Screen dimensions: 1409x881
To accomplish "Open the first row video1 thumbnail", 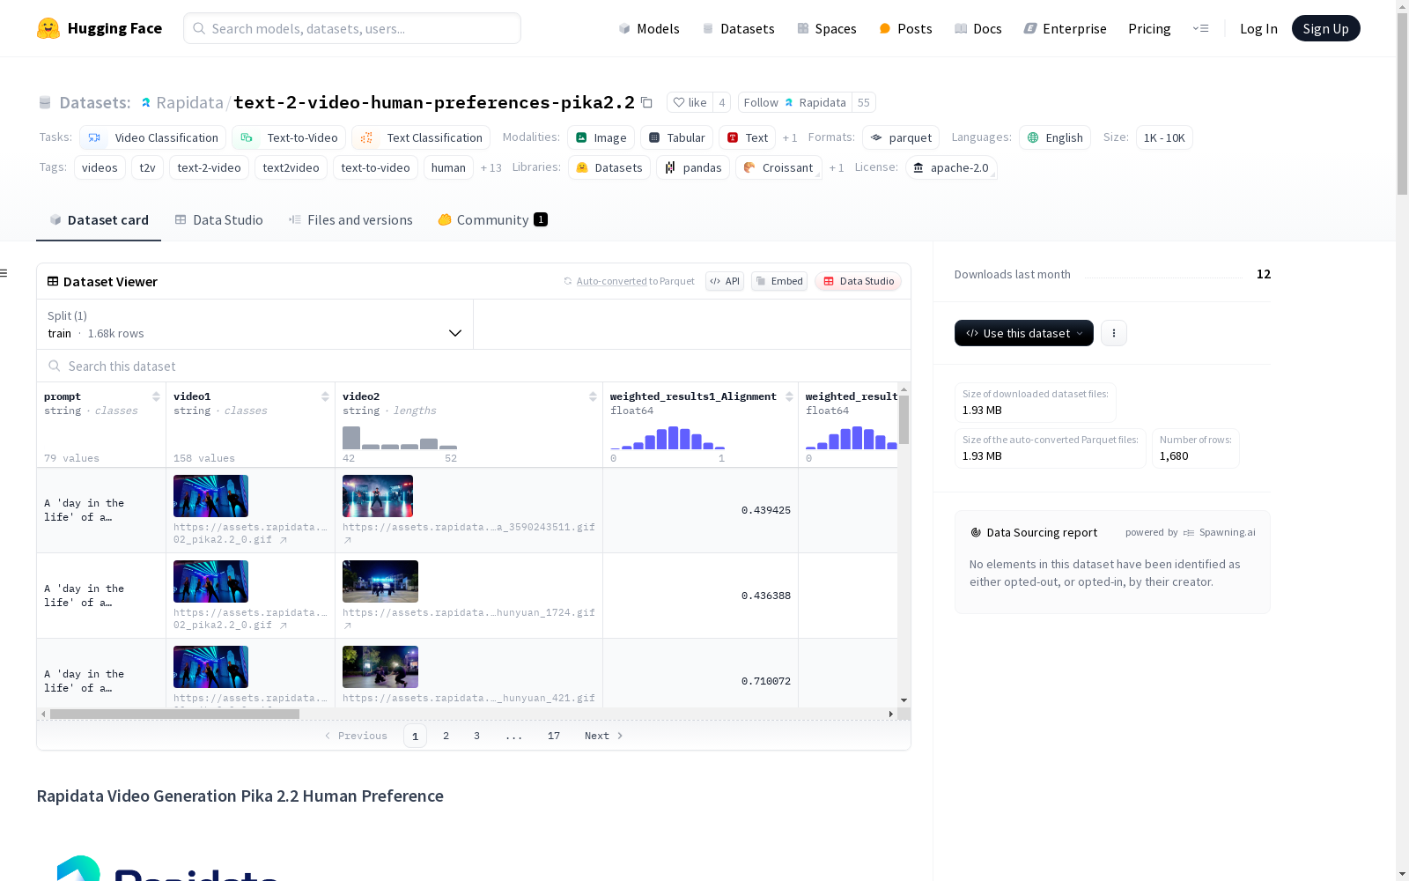I will tap(210, 496).
